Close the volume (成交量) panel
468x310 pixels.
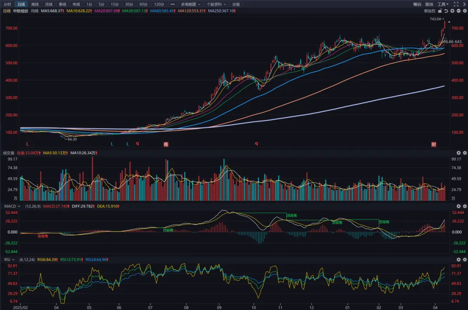(x=458, y=152)
